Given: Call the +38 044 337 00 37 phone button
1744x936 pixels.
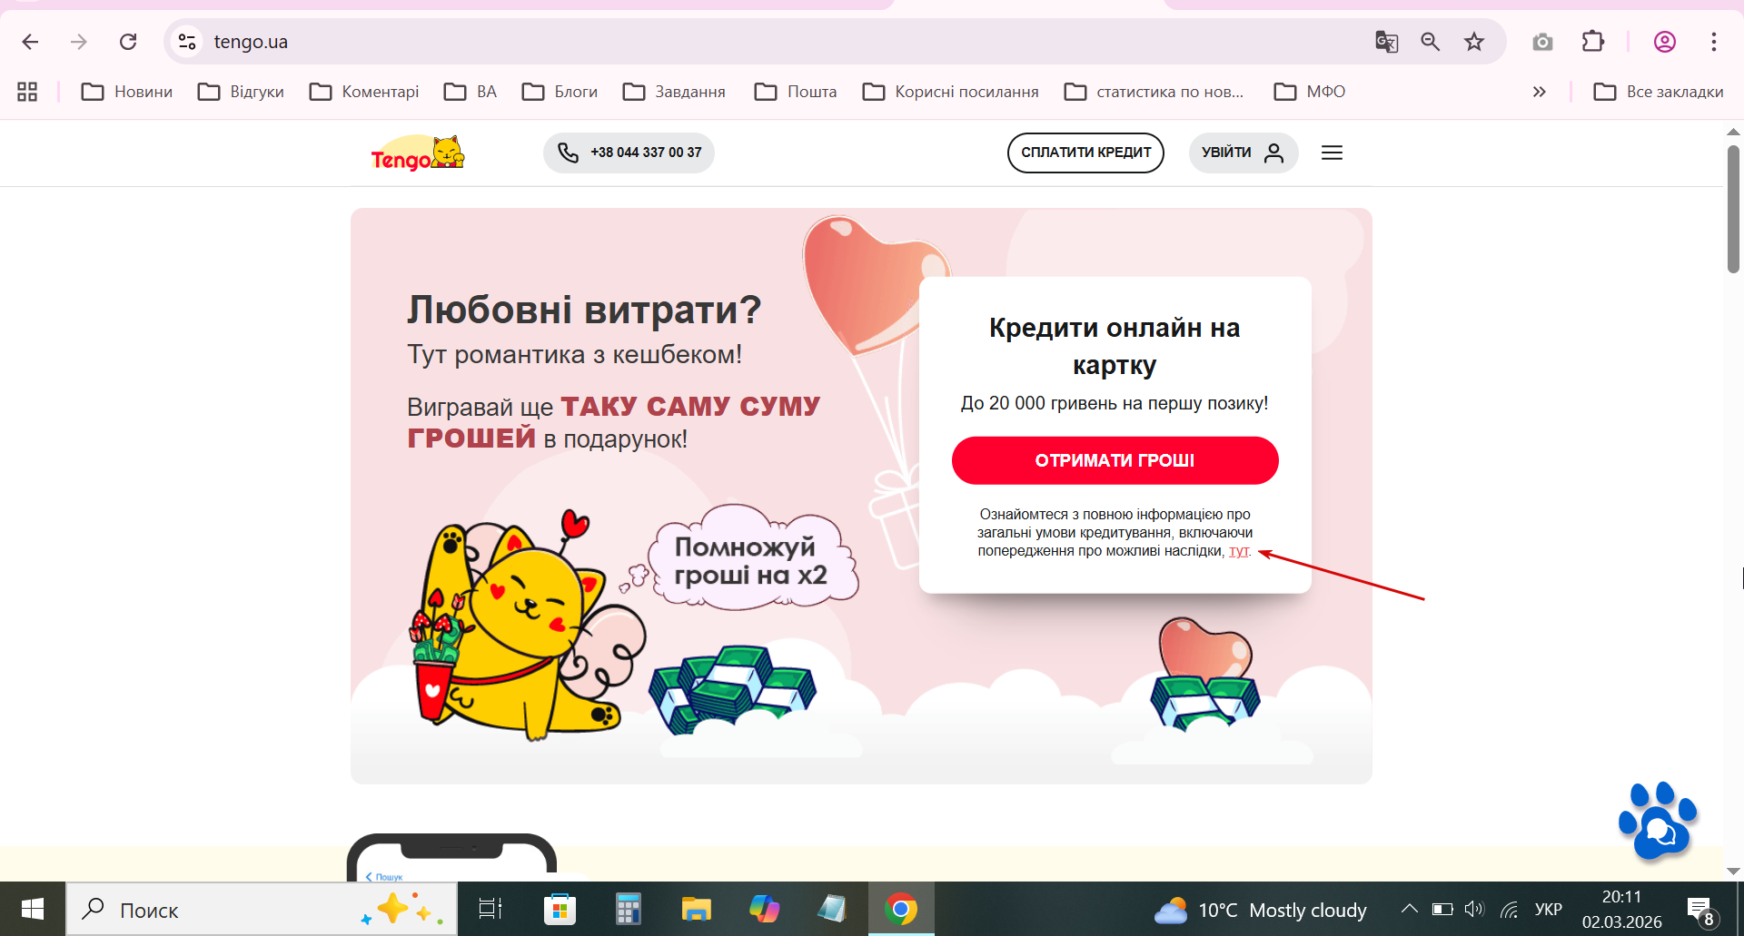Looking at the screenshot, I should pyautogui.click(x=629, y=153).
